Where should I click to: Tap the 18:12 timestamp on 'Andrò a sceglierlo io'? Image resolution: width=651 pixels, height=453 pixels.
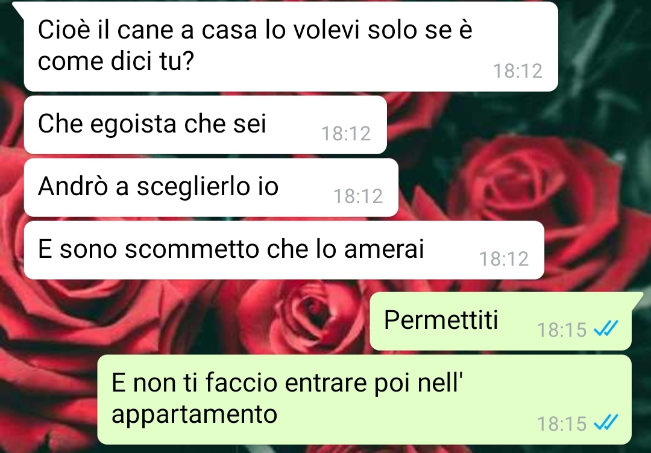[x=358, y=196]
